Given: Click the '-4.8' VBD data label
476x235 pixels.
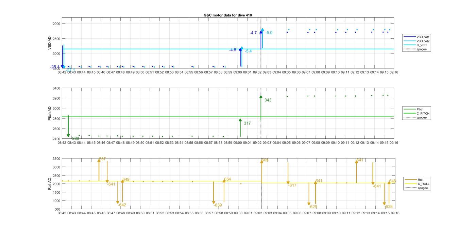Looking at the screenshot, I should click(233, 50).
